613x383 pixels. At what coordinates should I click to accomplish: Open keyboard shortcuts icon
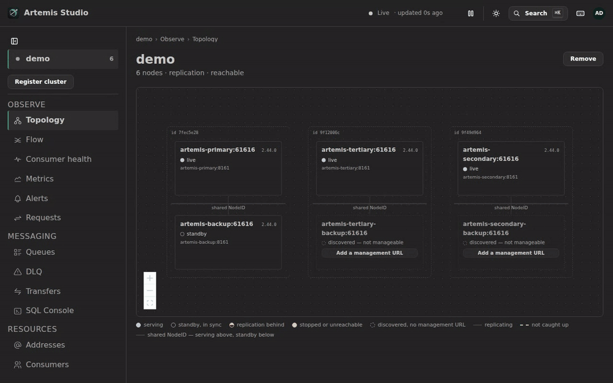pyautogui.click(x=580, y=13)
